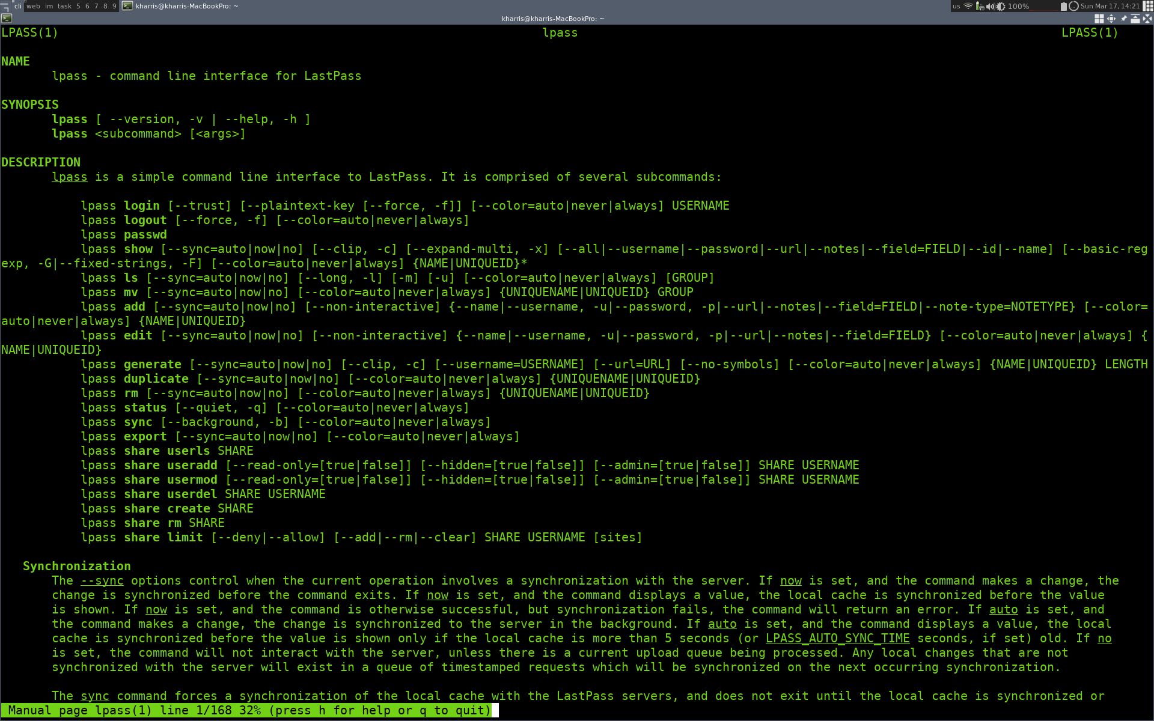
Task: Switch to the 'task' workspace tag
Action: click(64, 6)
